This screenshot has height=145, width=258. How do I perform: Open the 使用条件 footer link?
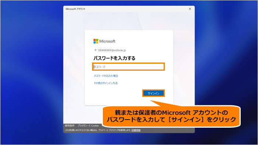(x=70, y=125)
